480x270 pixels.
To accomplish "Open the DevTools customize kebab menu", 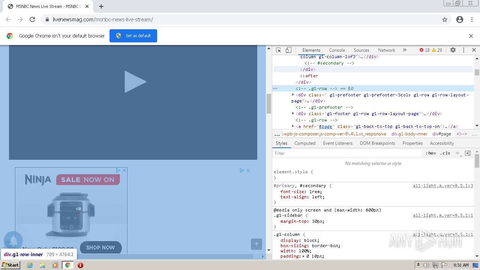I will point(463,50).
